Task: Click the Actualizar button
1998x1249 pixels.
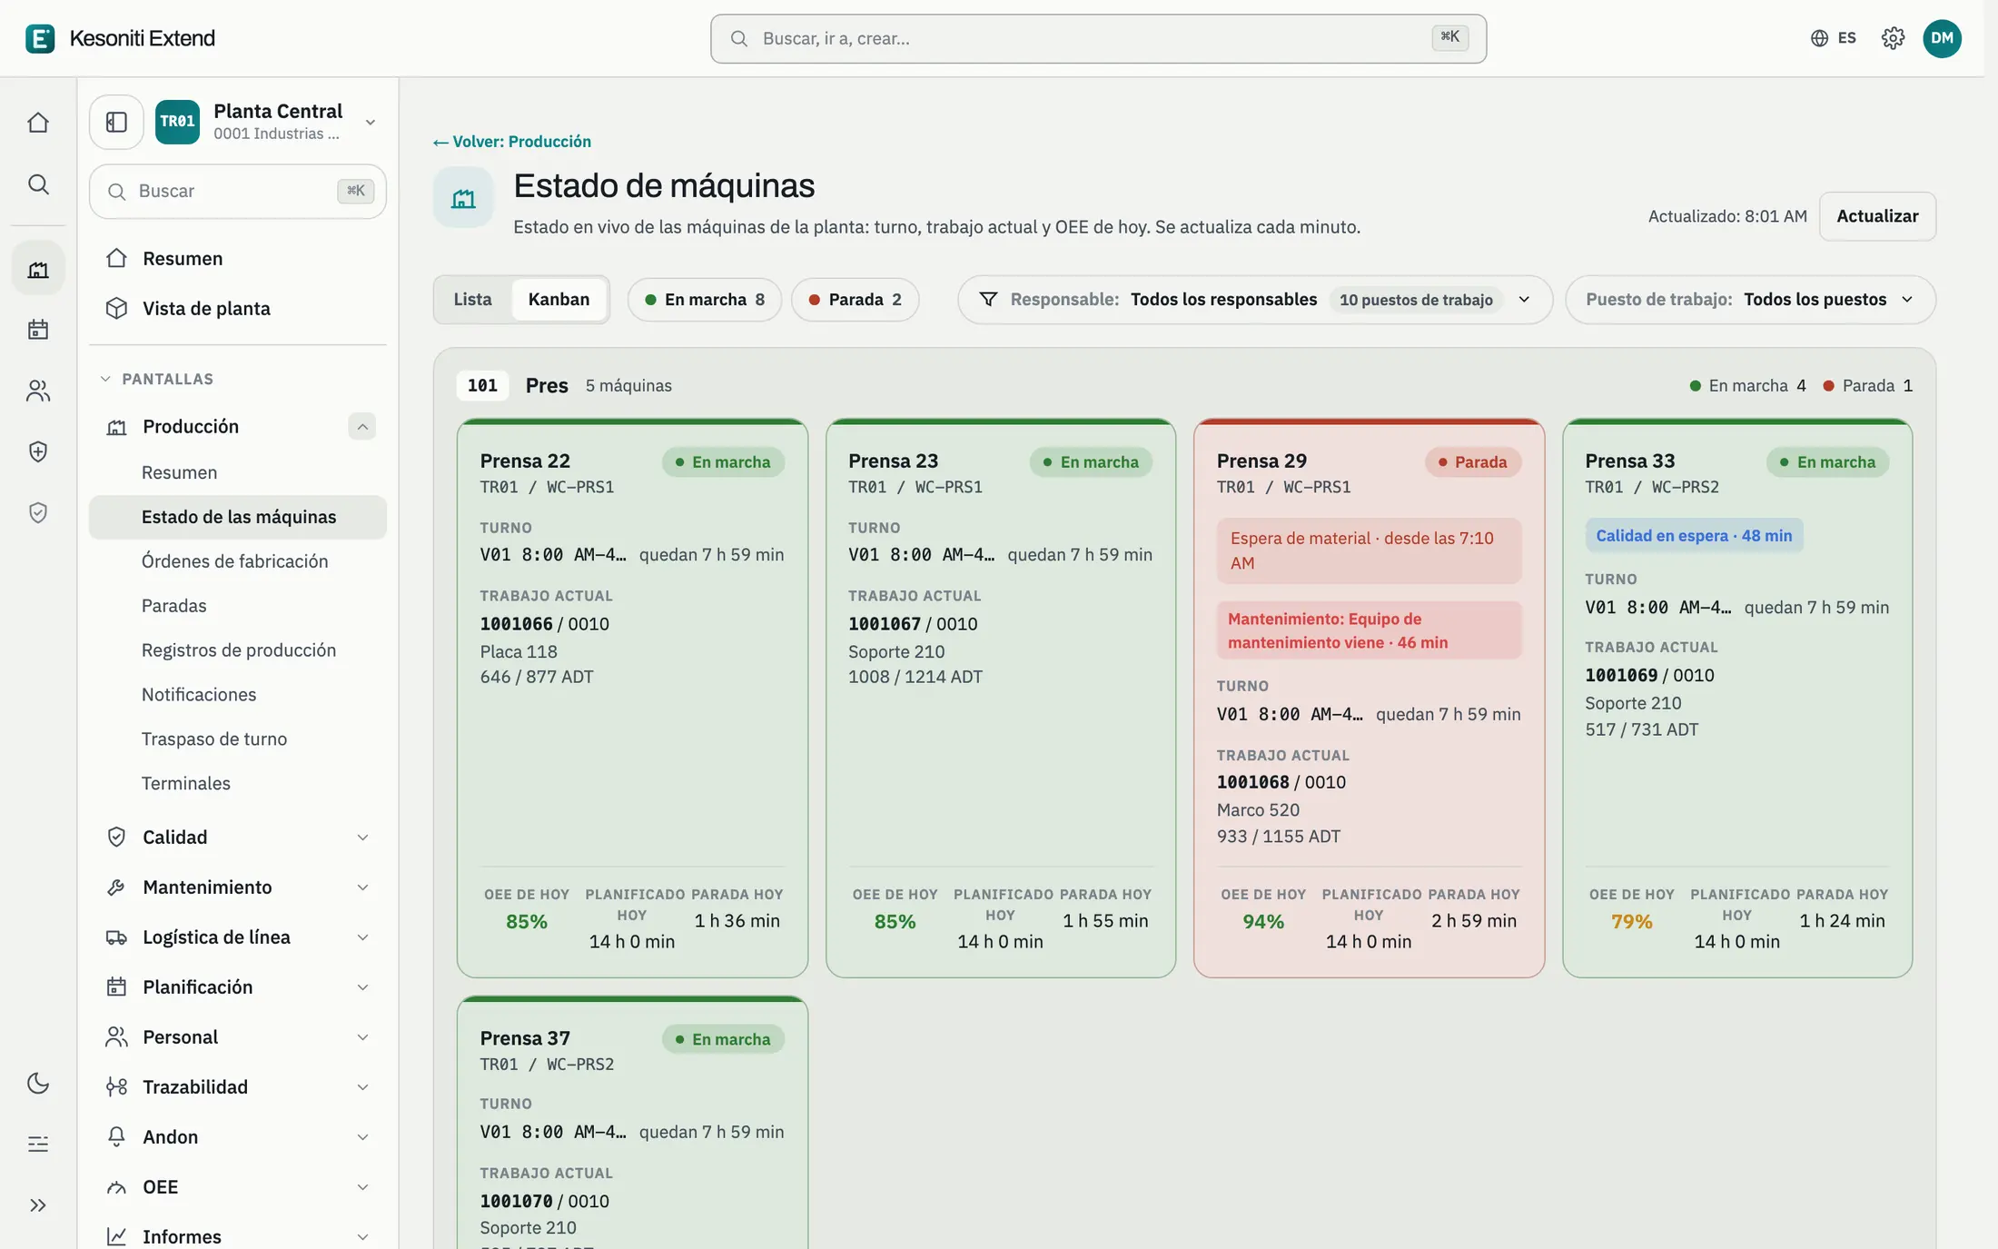Action: point(1877,216)
